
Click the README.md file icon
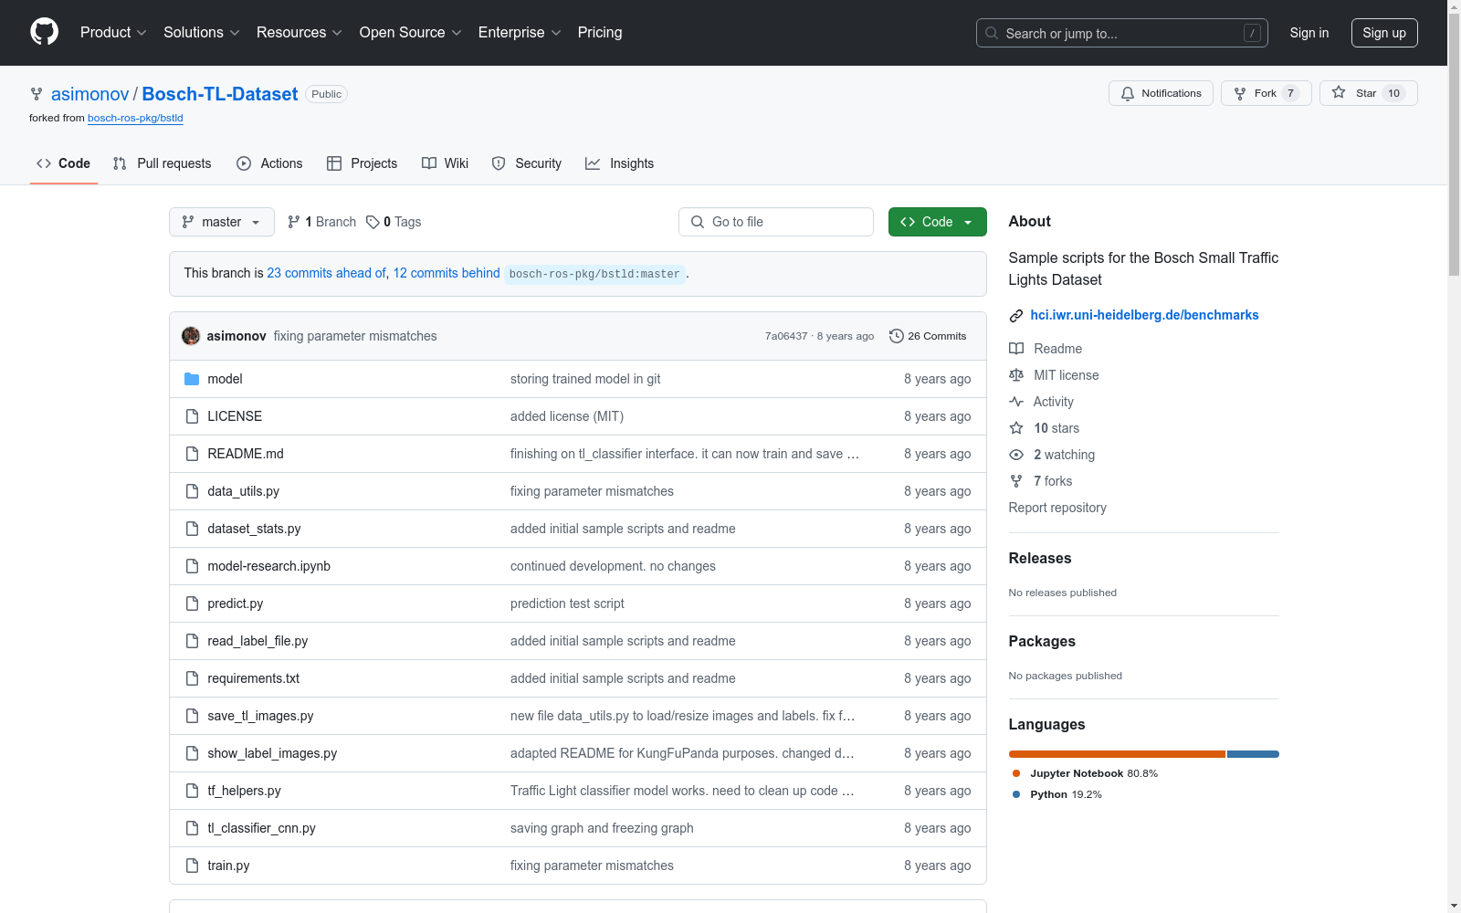click(x=192, y=454)
